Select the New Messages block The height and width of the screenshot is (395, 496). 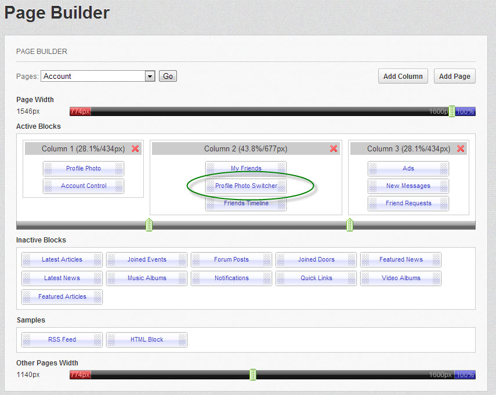[408, 186]
